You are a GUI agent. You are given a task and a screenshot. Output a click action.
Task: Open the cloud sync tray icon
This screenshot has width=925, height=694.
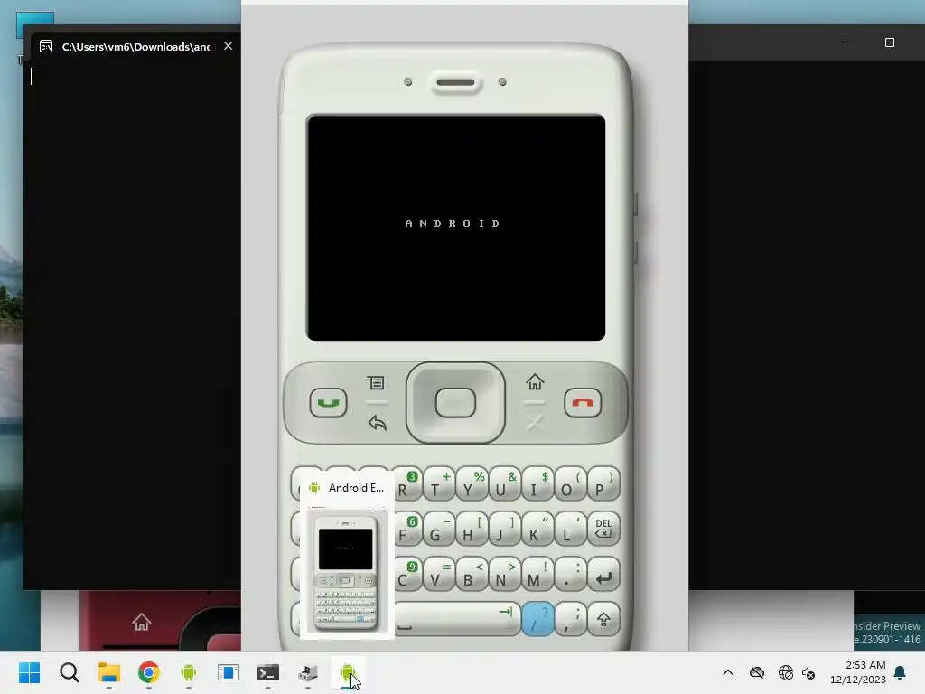757,672
